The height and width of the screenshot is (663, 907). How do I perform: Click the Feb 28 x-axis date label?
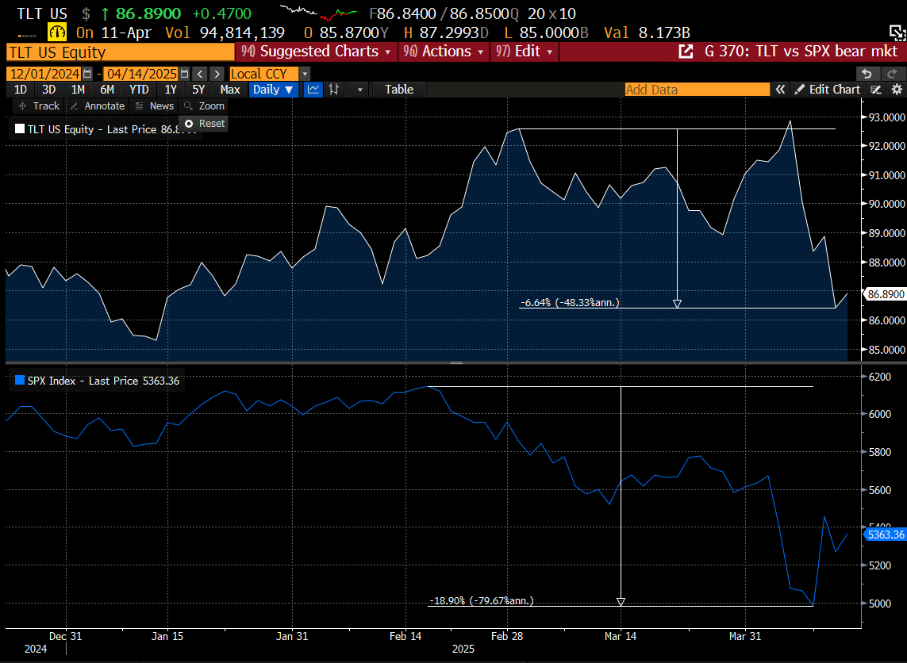[507, 636]
